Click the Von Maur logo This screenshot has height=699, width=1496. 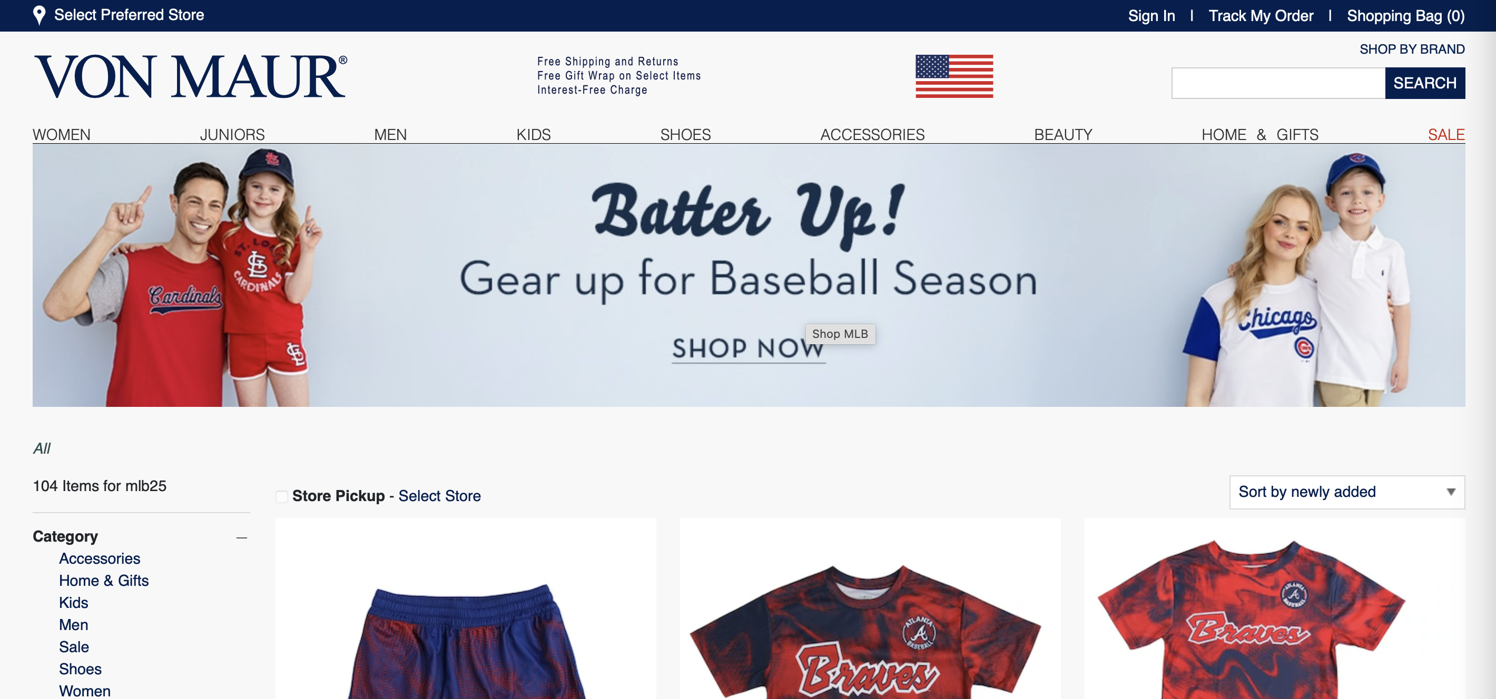[191, 76]
